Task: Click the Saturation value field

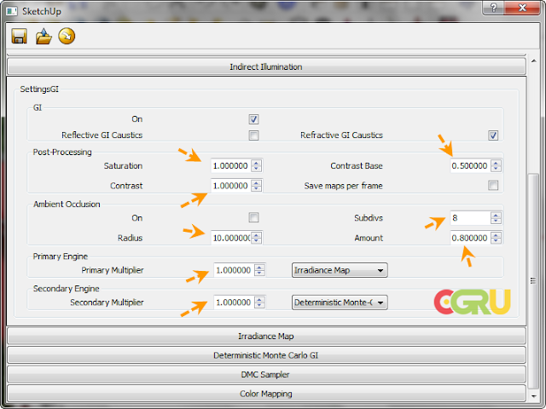Action: click(x=230, y=166)
